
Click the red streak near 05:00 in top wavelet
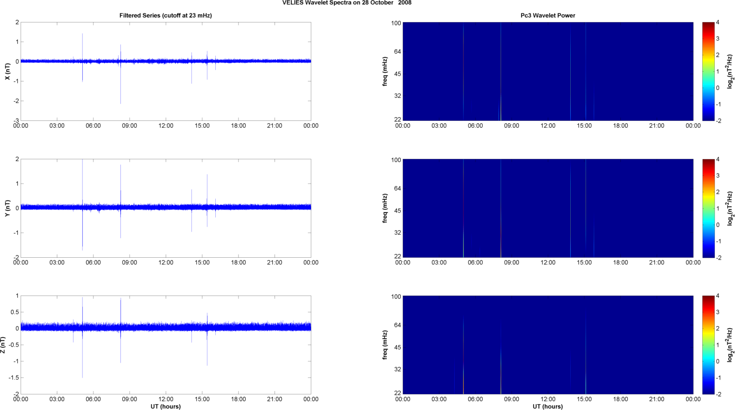coord(463,71)
